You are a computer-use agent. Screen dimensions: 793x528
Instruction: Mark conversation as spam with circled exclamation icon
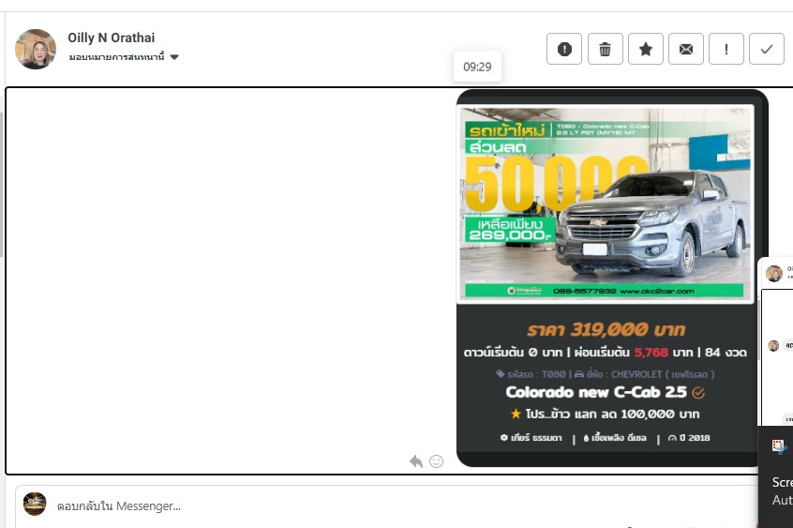(564, 49)
